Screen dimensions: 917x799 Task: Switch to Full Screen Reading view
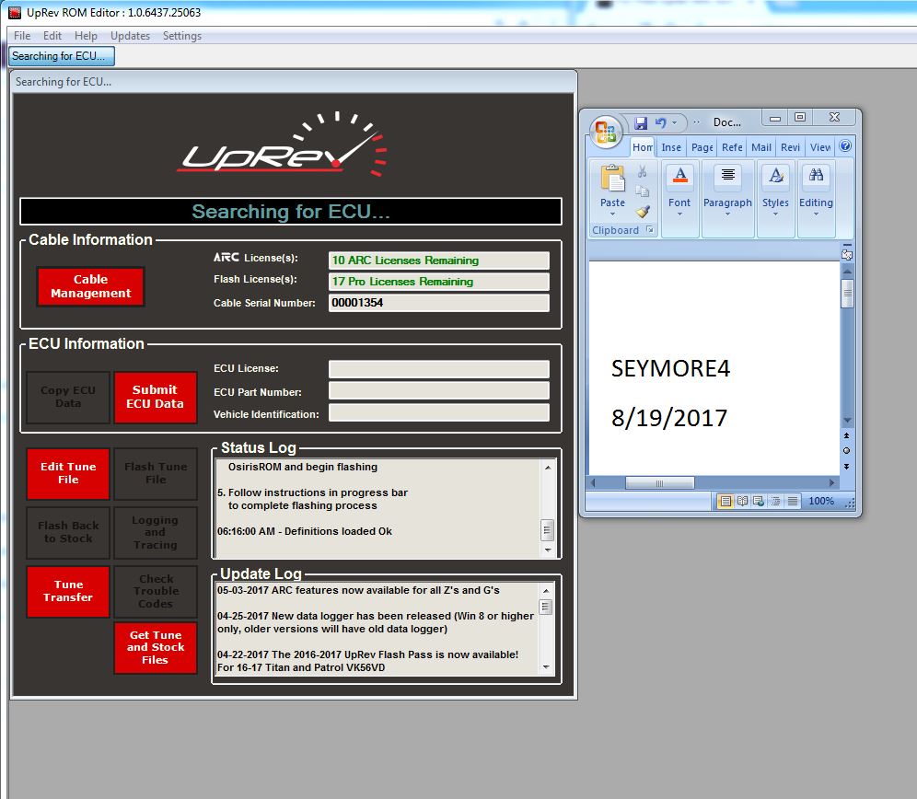(741, 502)
